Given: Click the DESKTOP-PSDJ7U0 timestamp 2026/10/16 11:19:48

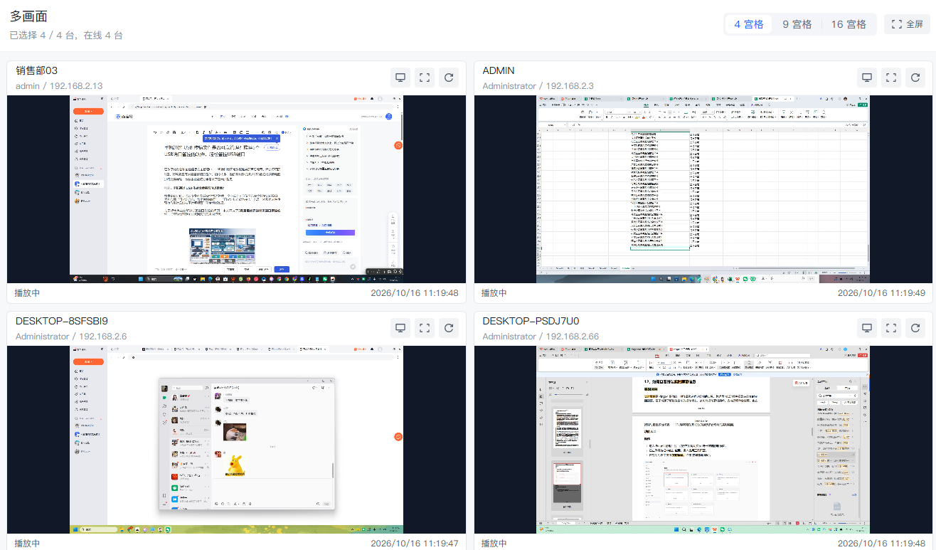Looking at the screenshot, I should [881, 544].
